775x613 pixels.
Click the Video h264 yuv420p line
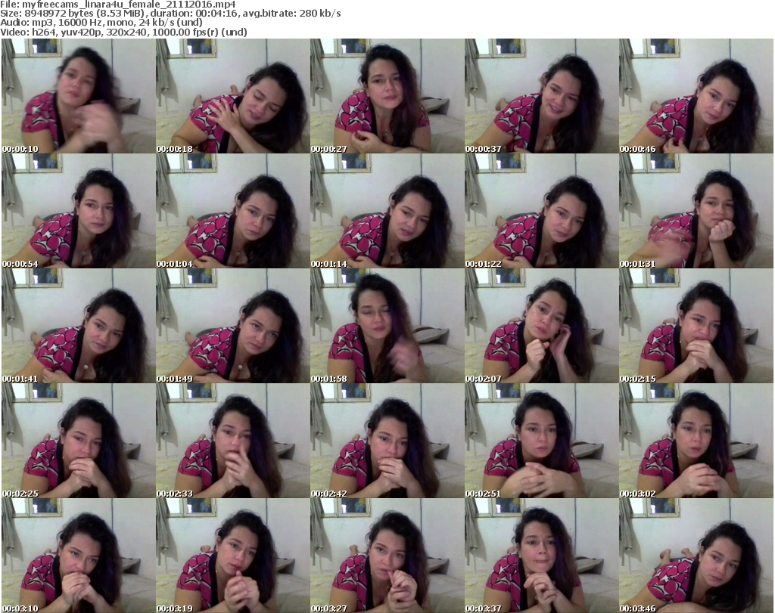click(123, 32)
